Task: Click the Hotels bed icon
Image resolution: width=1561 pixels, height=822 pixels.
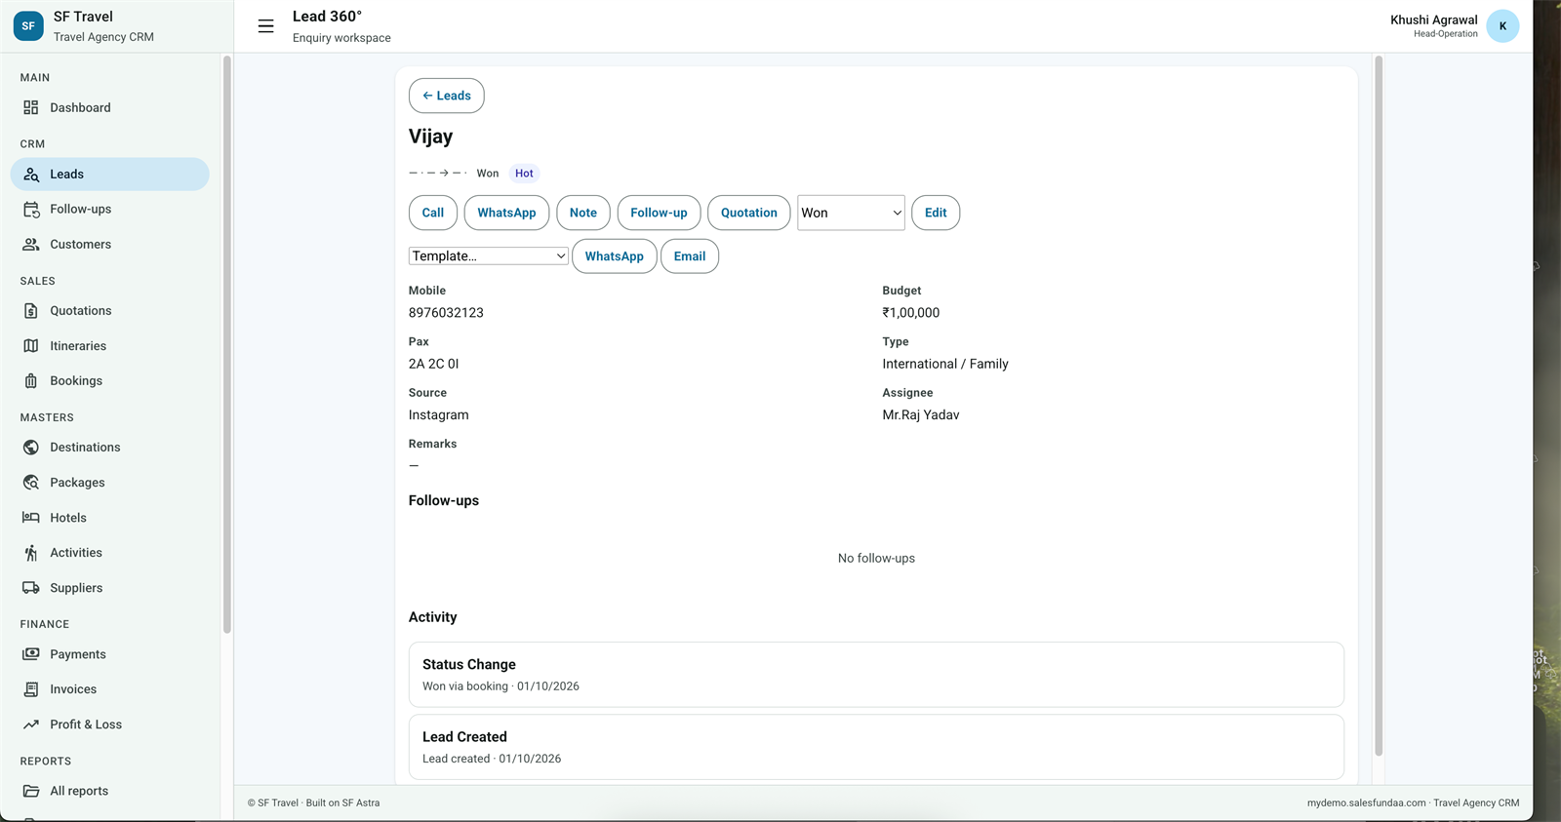Action: coord(31,518)
